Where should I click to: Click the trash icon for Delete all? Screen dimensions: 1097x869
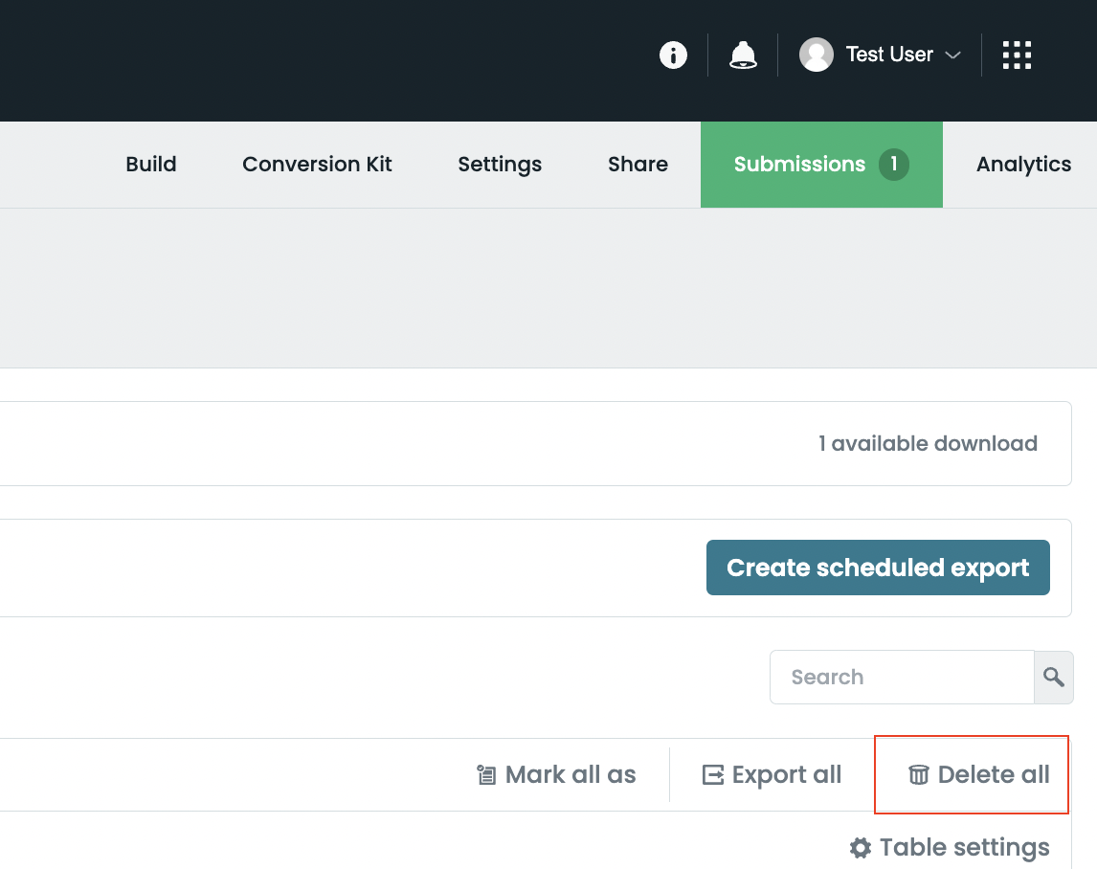tap(918, 775)
